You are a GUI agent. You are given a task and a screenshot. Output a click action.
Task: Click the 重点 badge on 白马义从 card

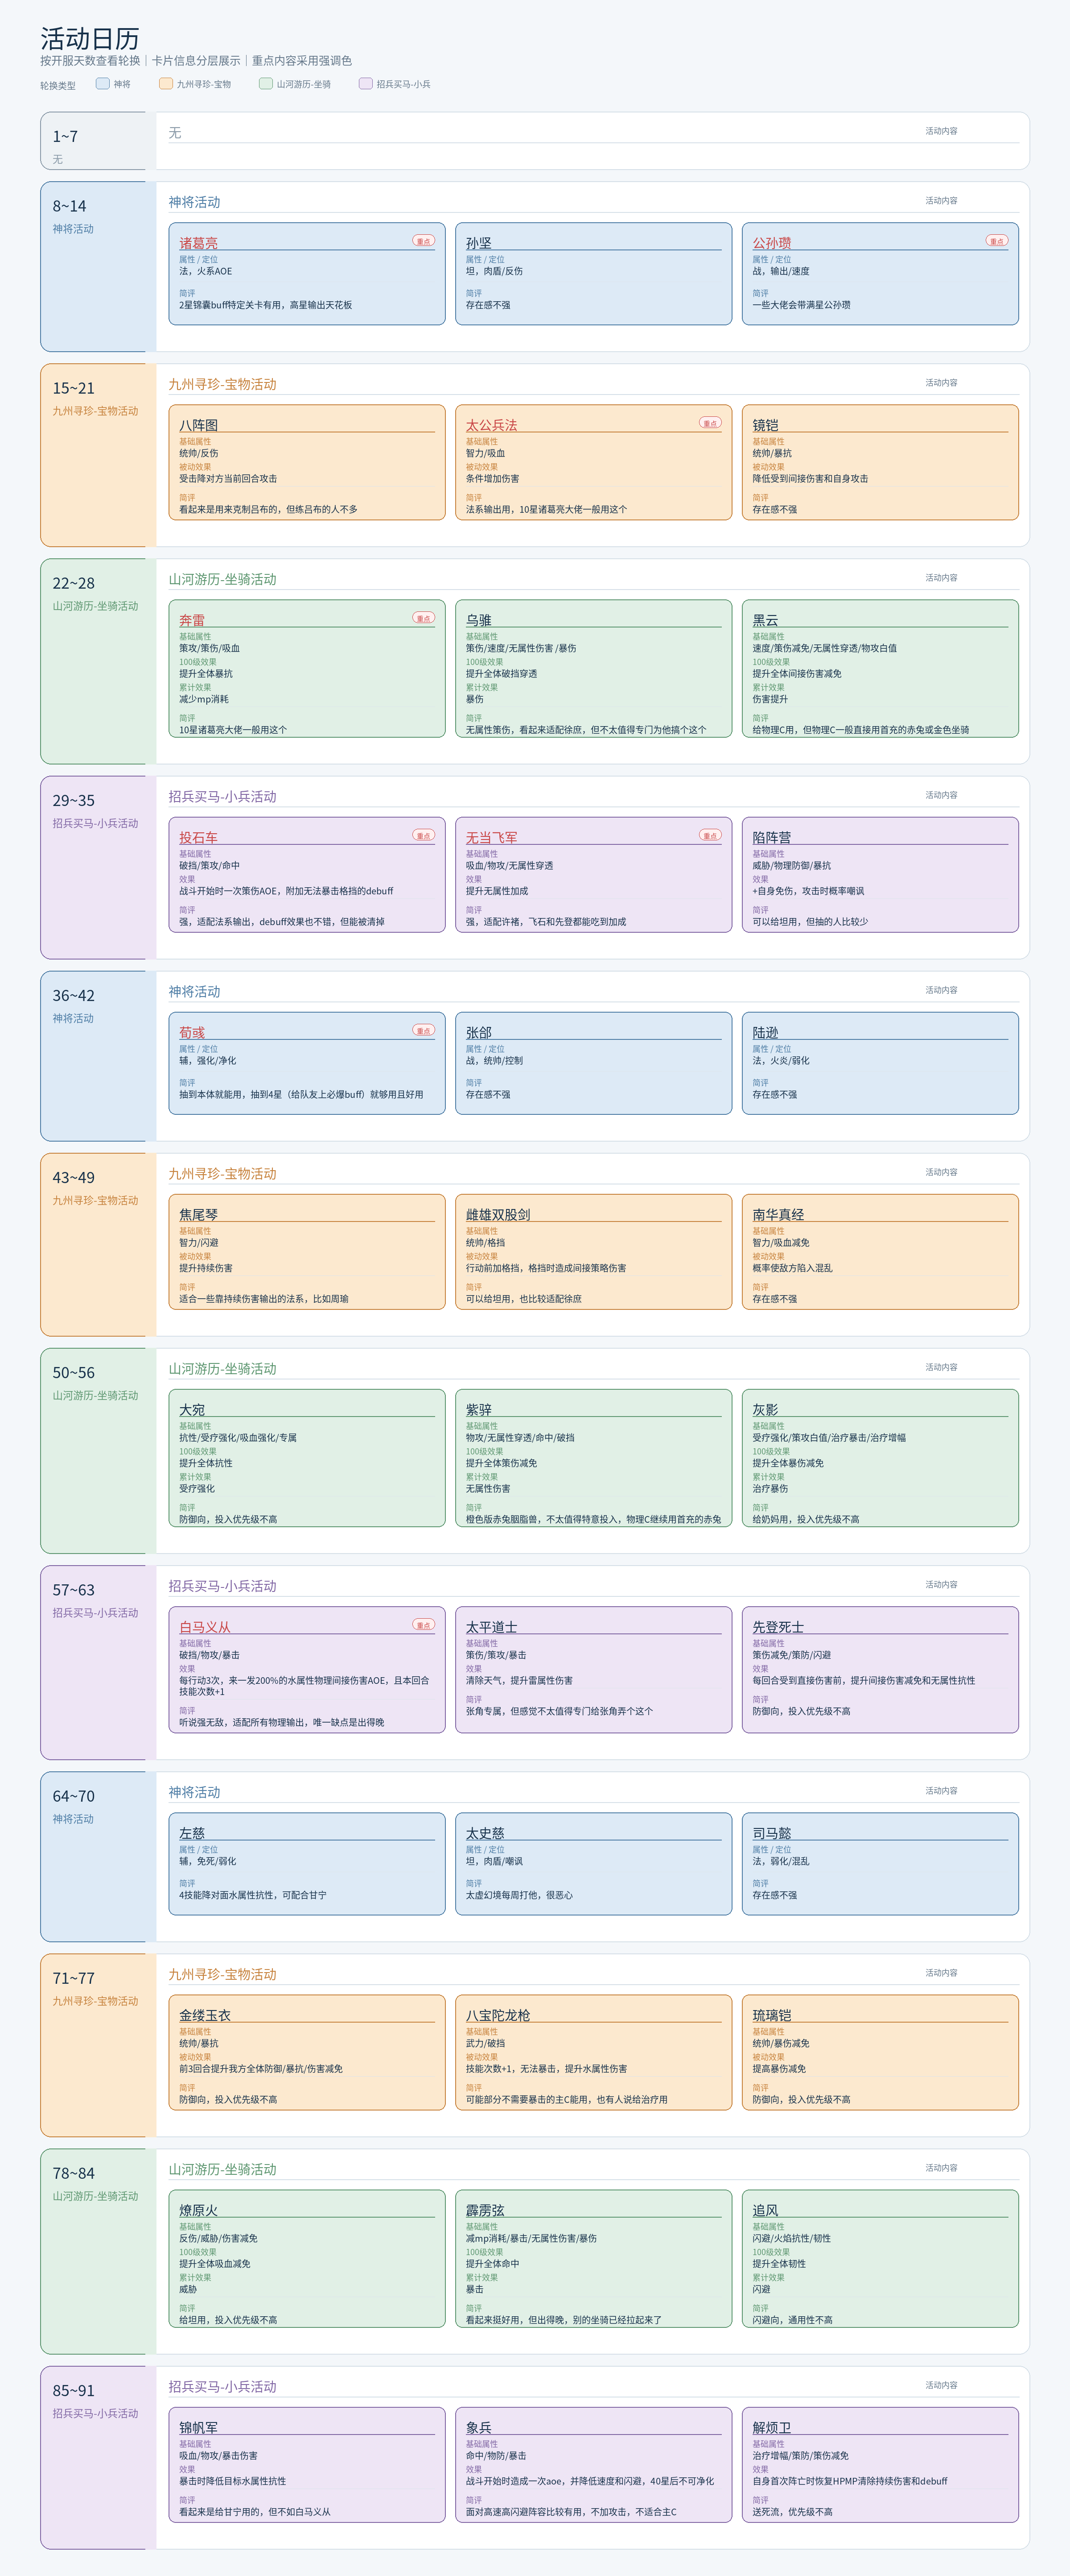[x=424, y=1625]
